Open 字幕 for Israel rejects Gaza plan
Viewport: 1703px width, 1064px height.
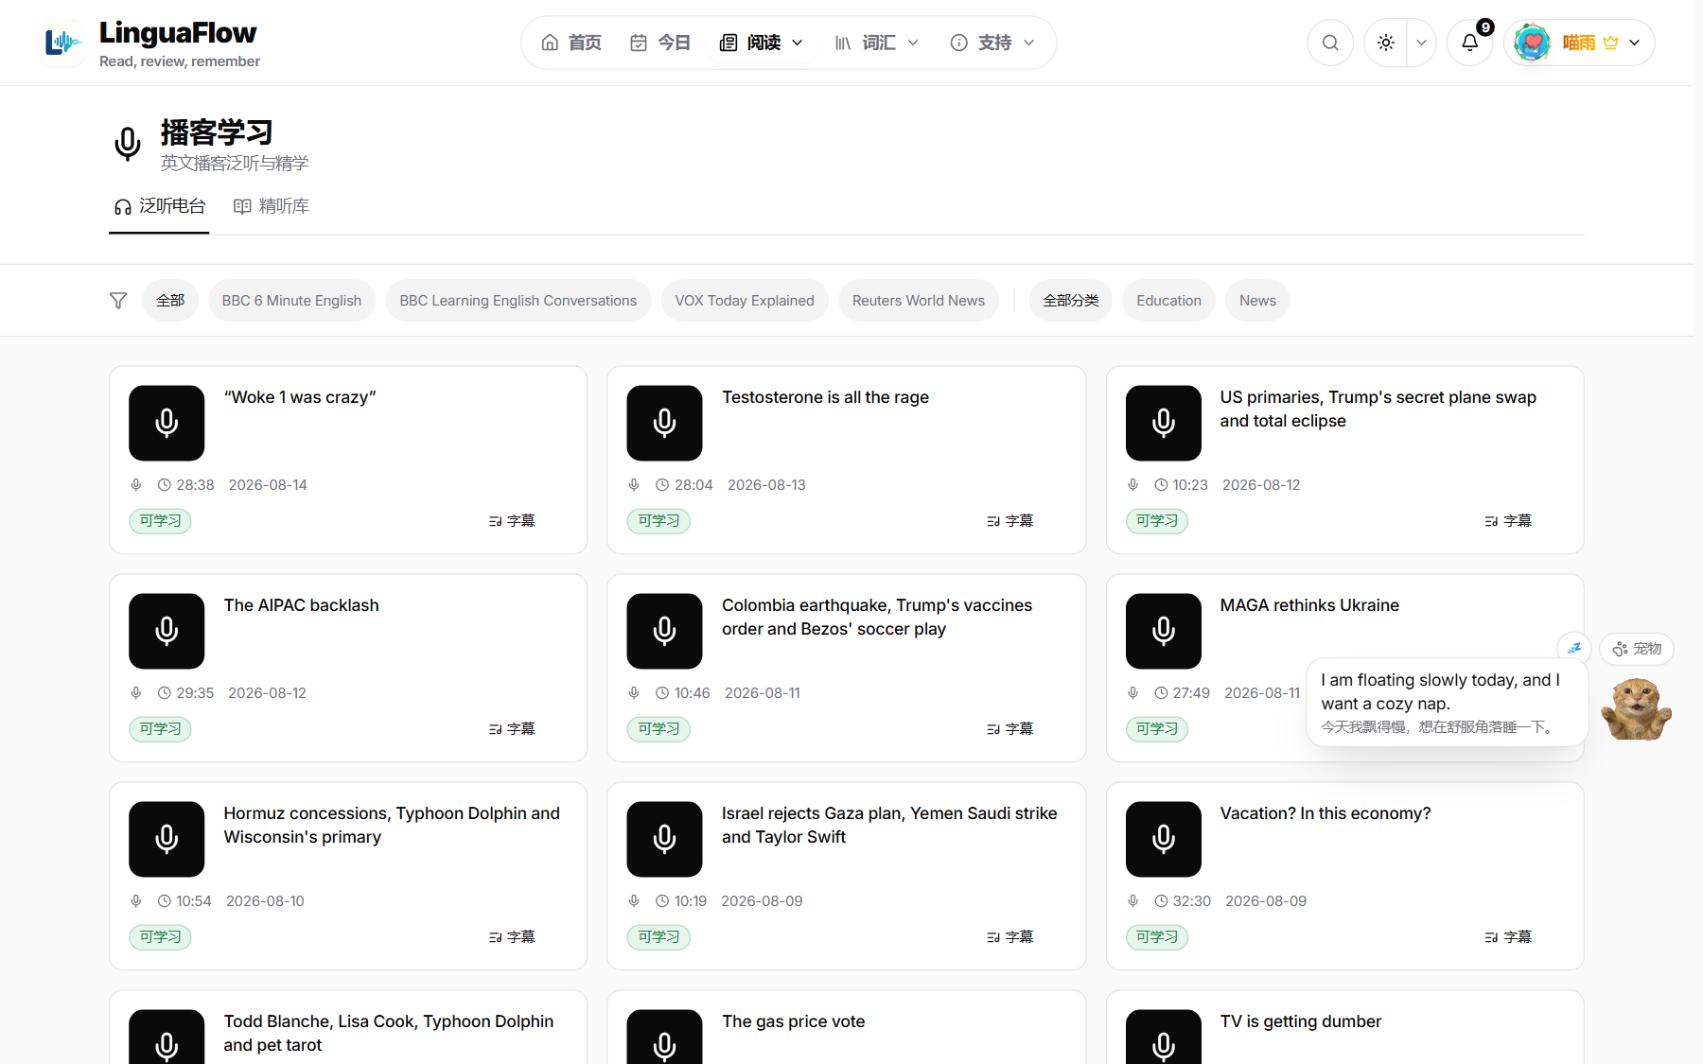coord(1010,937)
